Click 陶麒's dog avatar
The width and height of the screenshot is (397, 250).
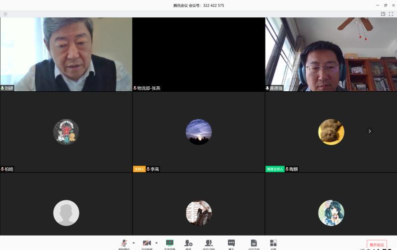(331, 132)
